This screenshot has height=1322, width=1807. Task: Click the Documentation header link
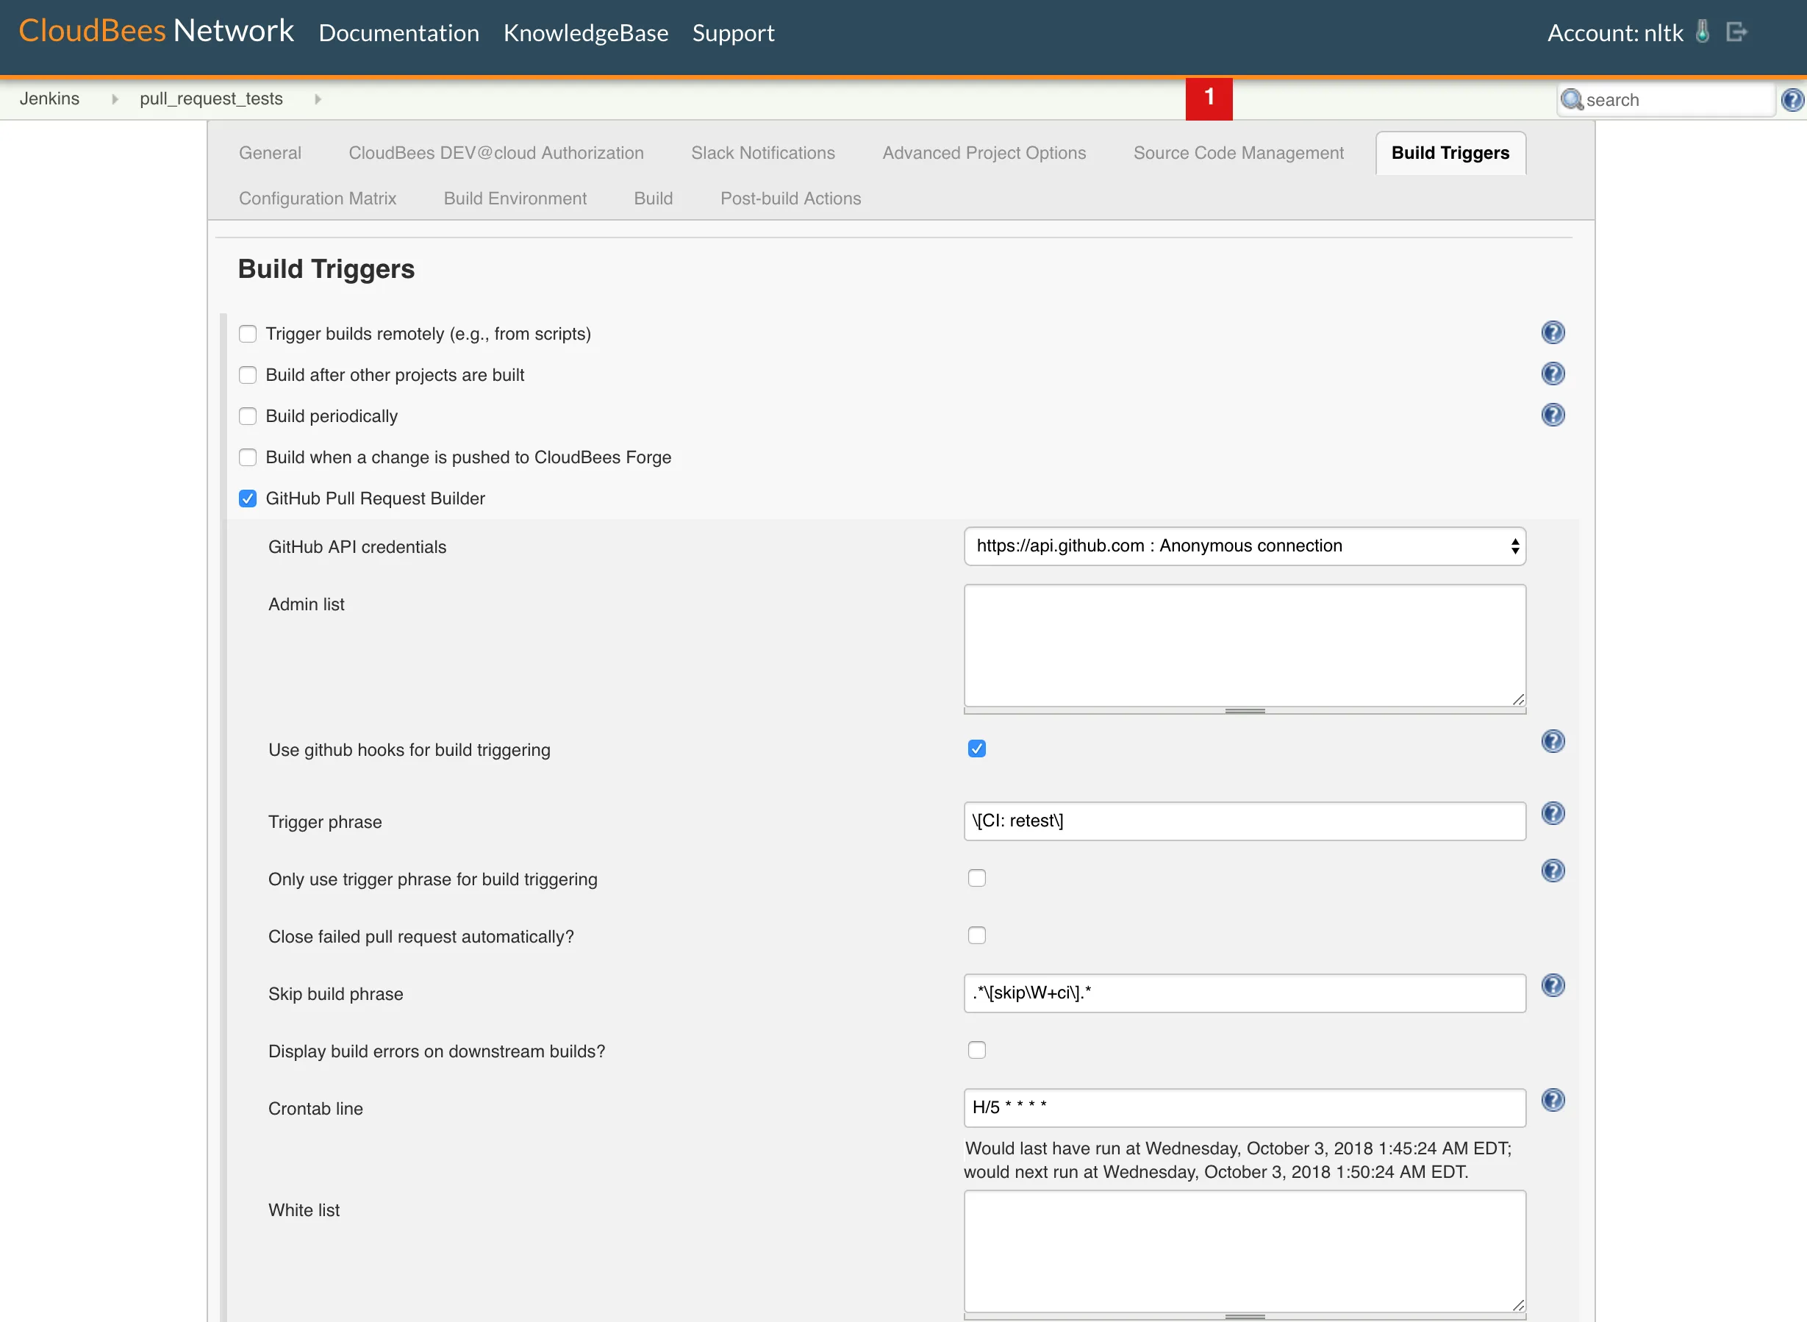[x=398, y=33]
